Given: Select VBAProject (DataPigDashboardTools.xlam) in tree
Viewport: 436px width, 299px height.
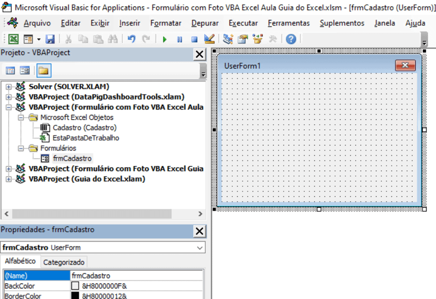Looking at the screenshot, I should (x=107, y=97).
